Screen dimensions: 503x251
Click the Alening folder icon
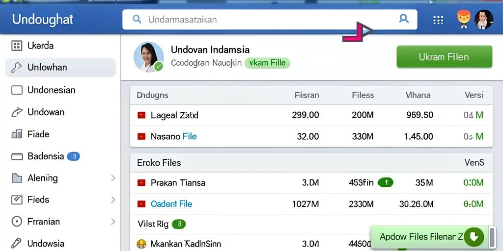[x=17, y=178]
